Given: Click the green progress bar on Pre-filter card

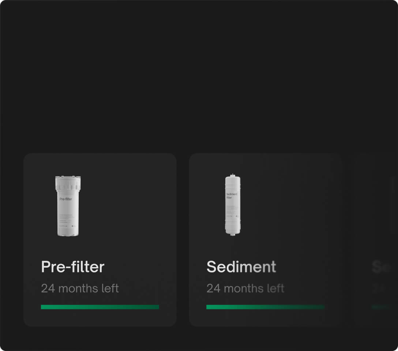Looking at the screenshot, I should (x=100, y=306).
